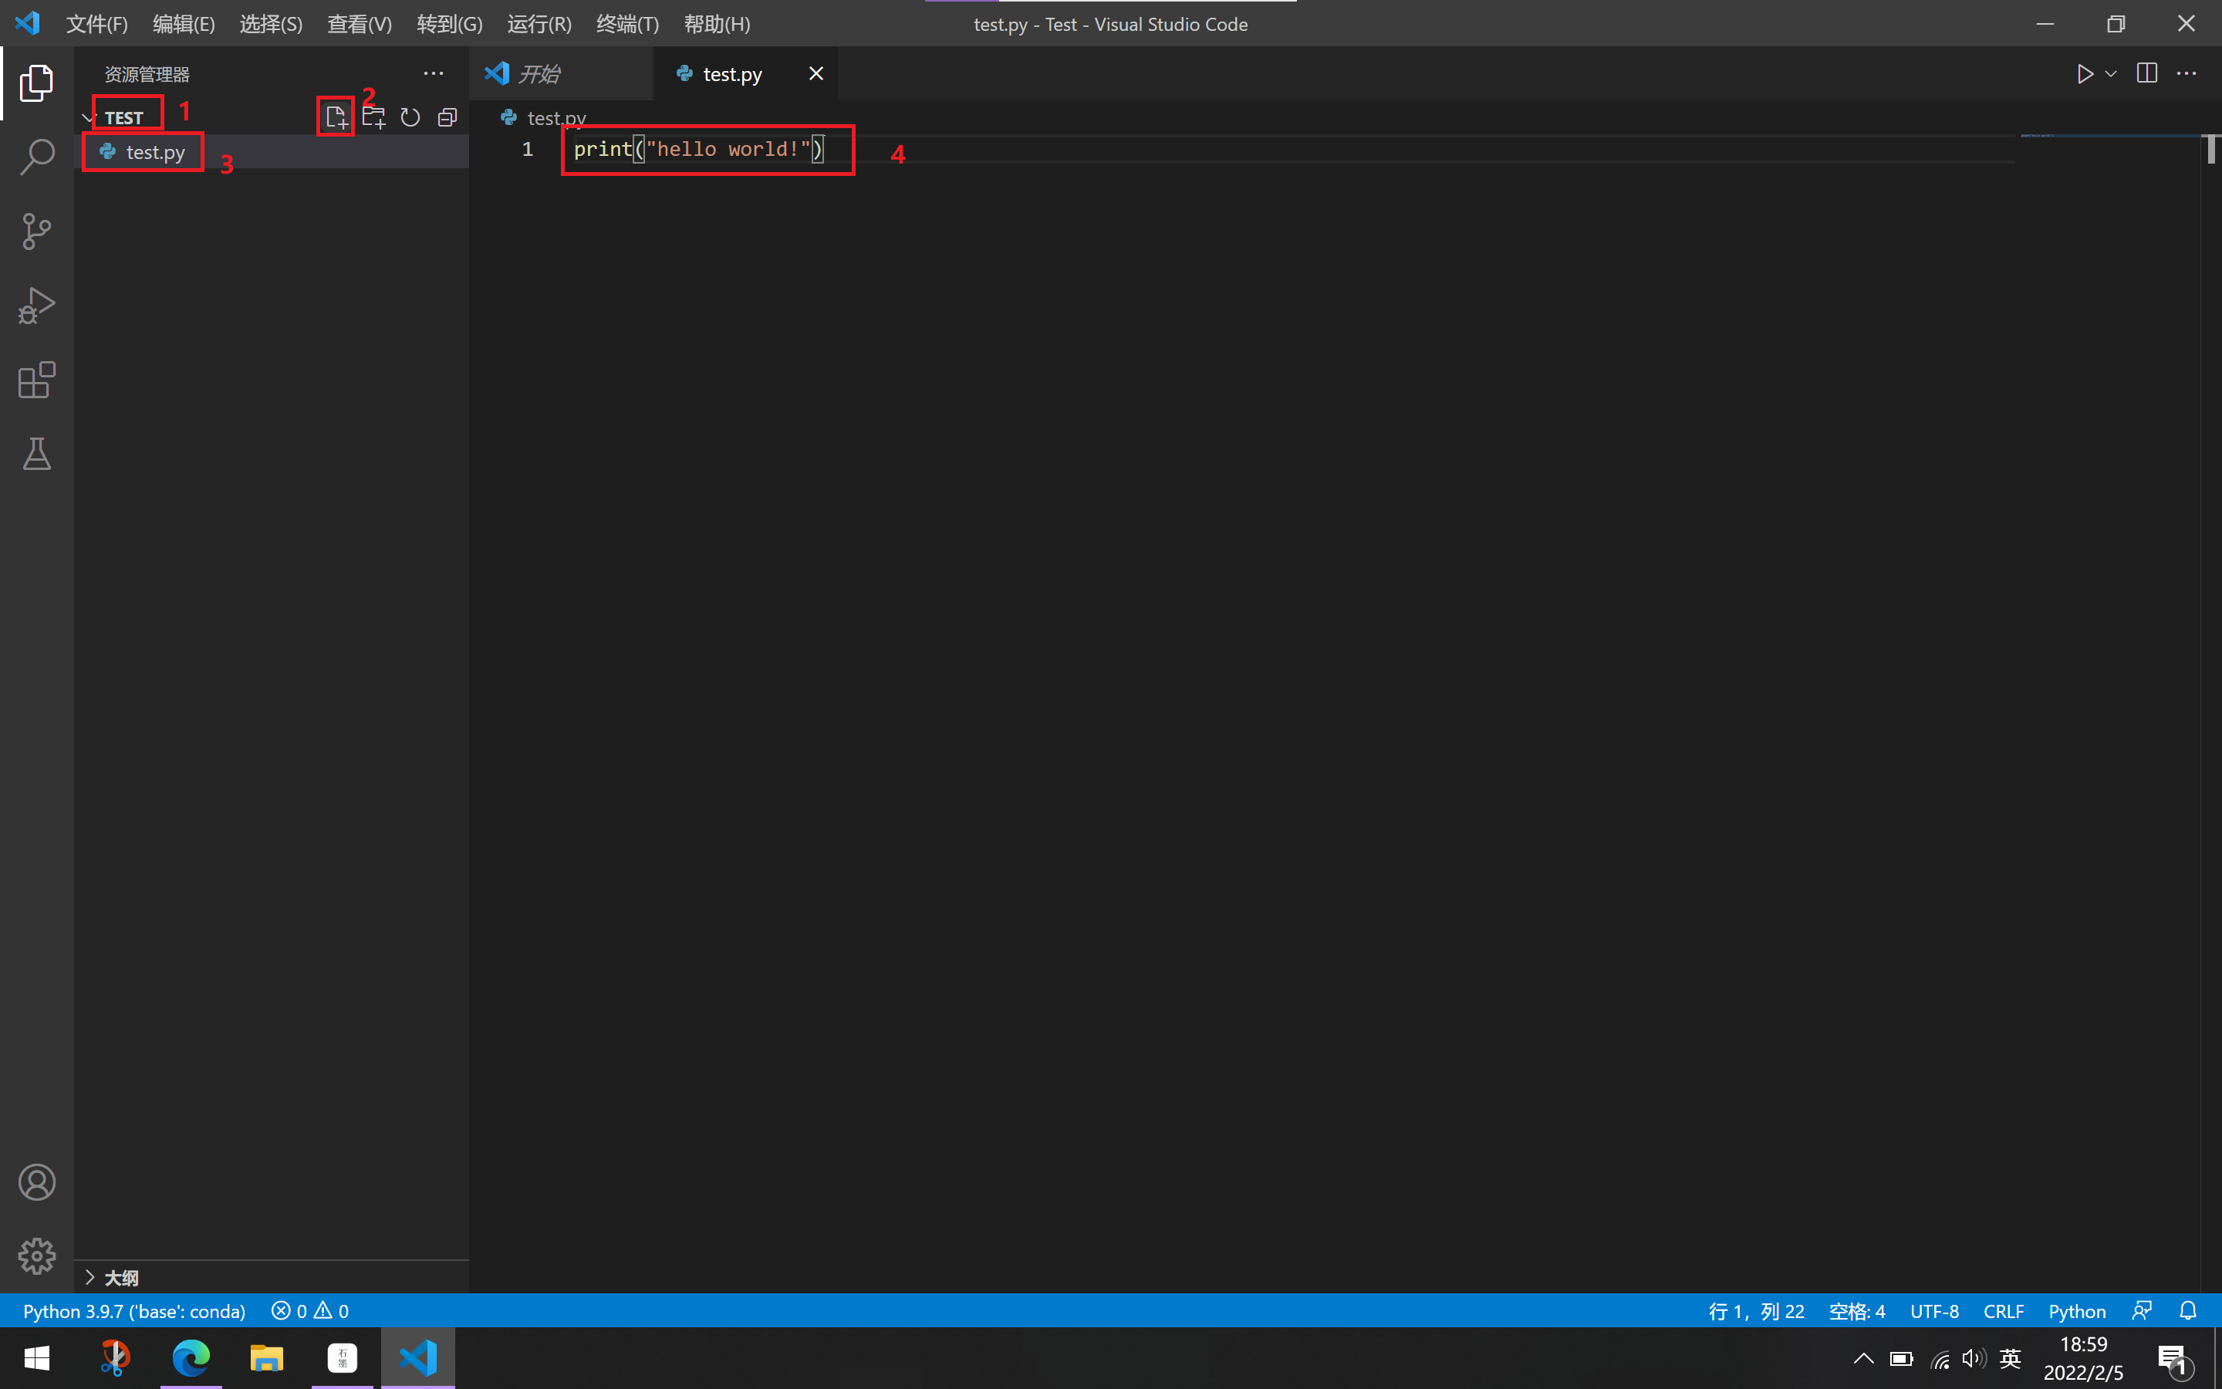Click the New File icon in explorer

pos(336,117)
